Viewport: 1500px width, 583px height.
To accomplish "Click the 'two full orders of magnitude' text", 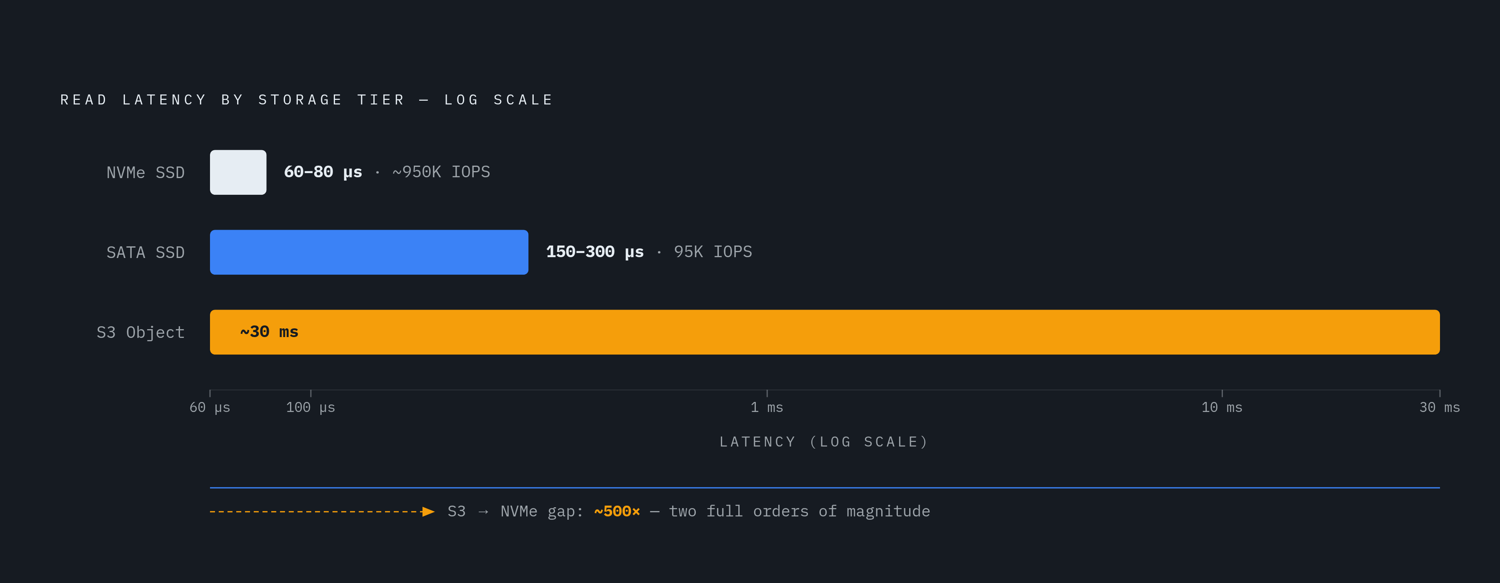I will (x=800, y=511).
